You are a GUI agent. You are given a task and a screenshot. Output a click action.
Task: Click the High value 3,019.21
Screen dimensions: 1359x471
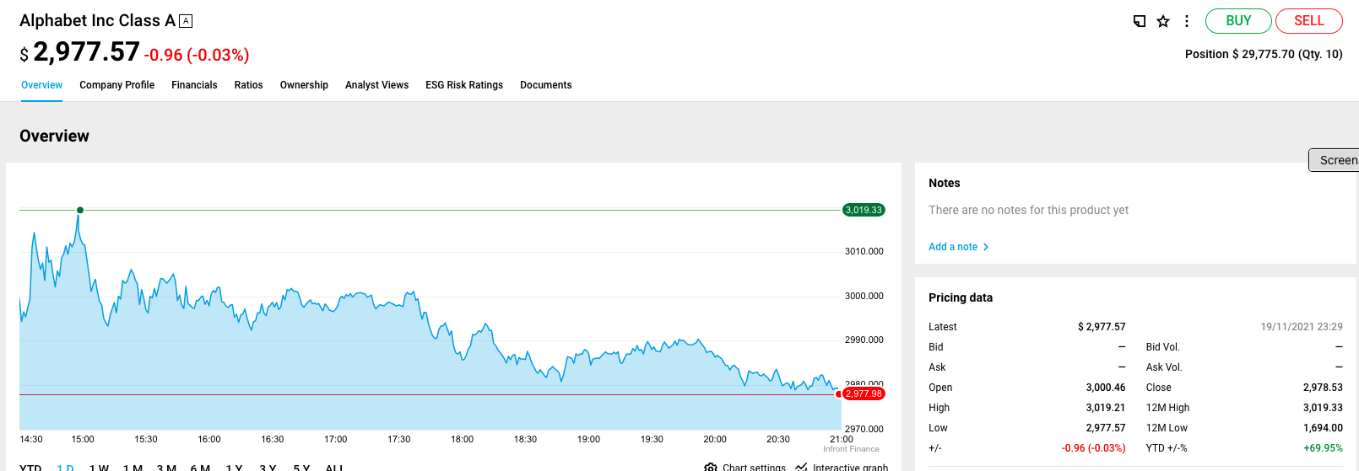[1106, 408]
